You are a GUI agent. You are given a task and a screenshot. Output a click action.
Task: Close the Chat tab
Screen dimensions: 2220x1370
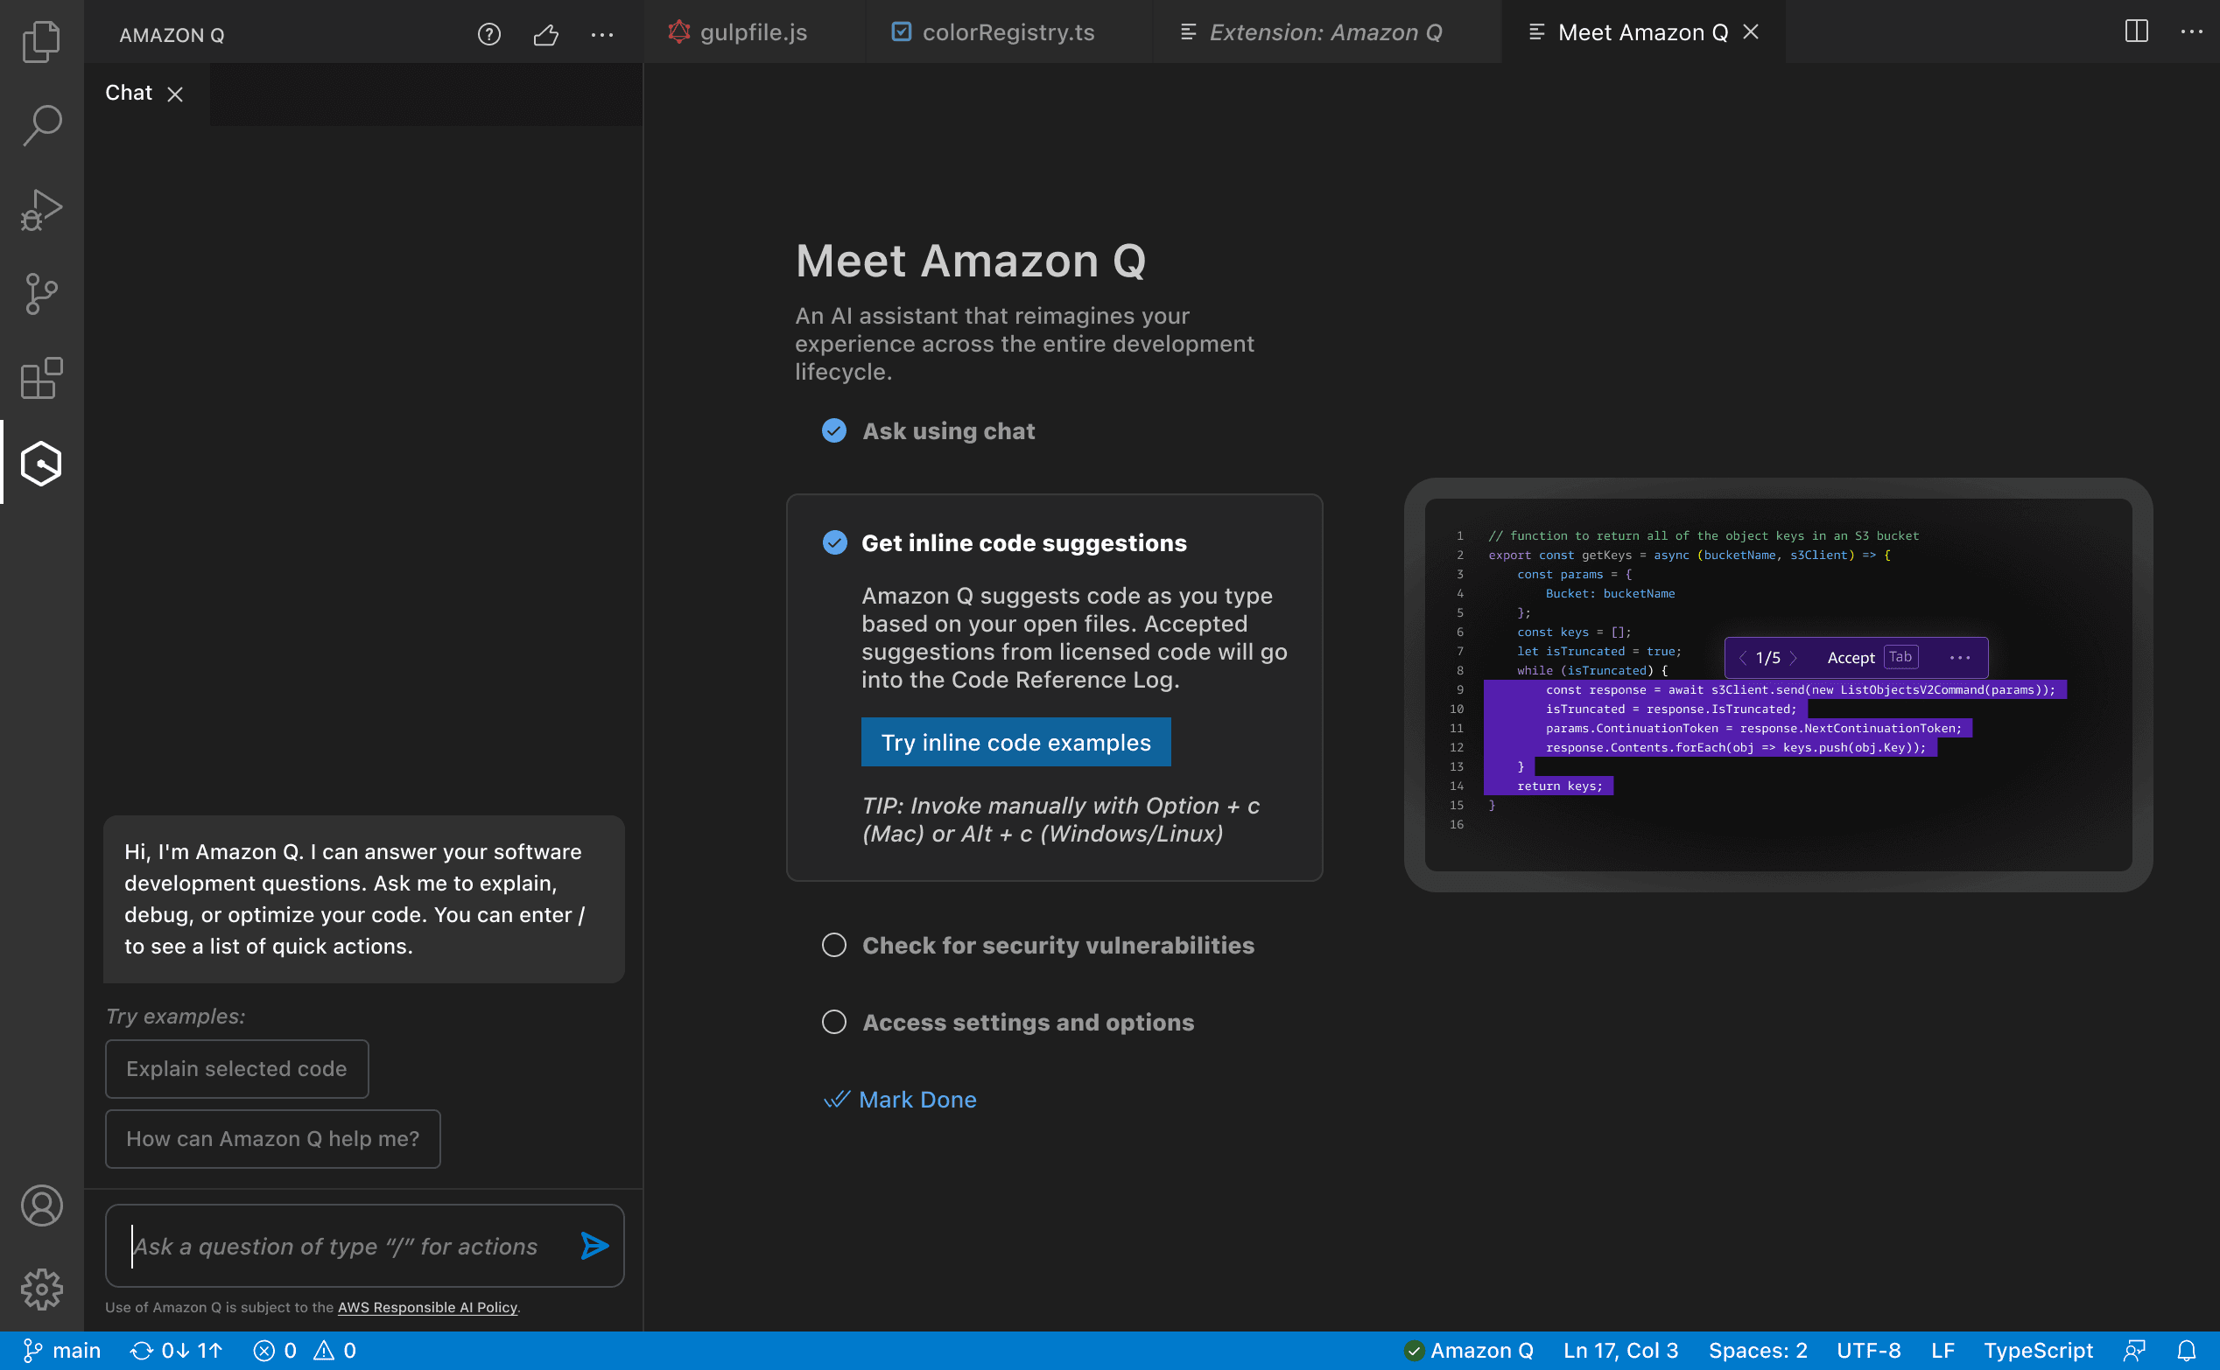175,94
